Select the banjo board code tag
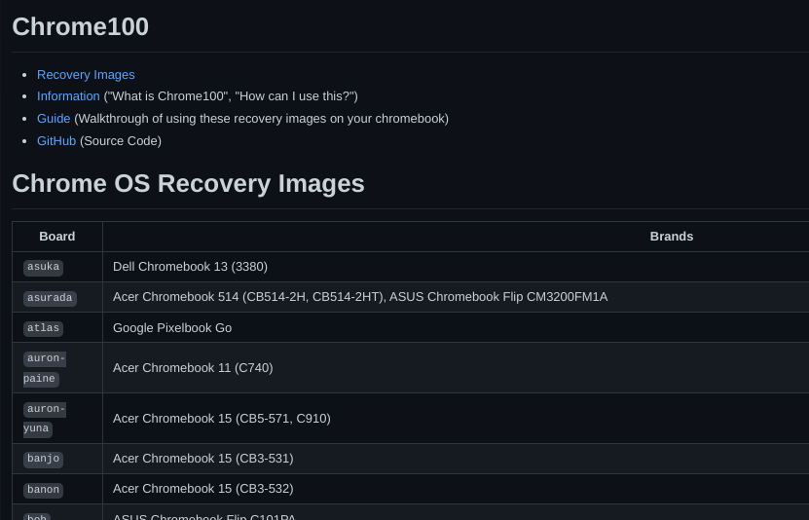Screen dimensions: 809x520 click(44, 459)
